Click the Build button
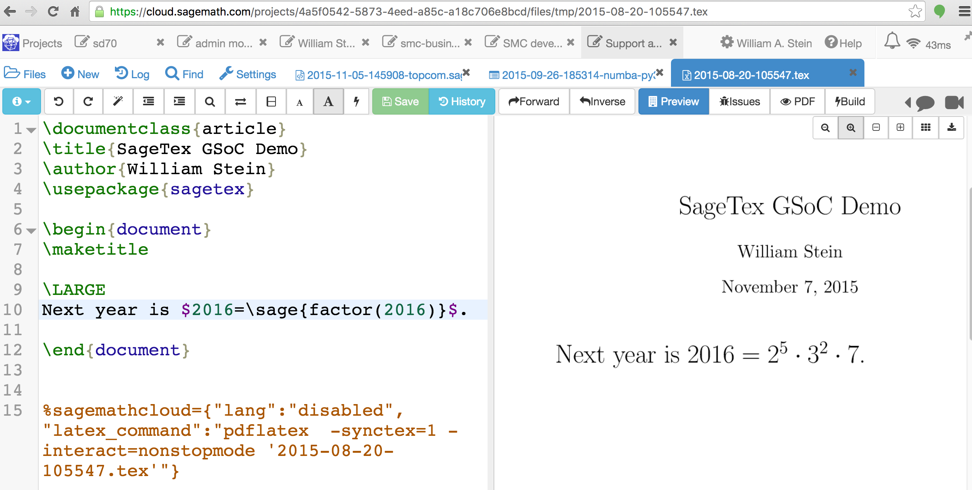This screenshot has height=490, width=972. (850, 101)
